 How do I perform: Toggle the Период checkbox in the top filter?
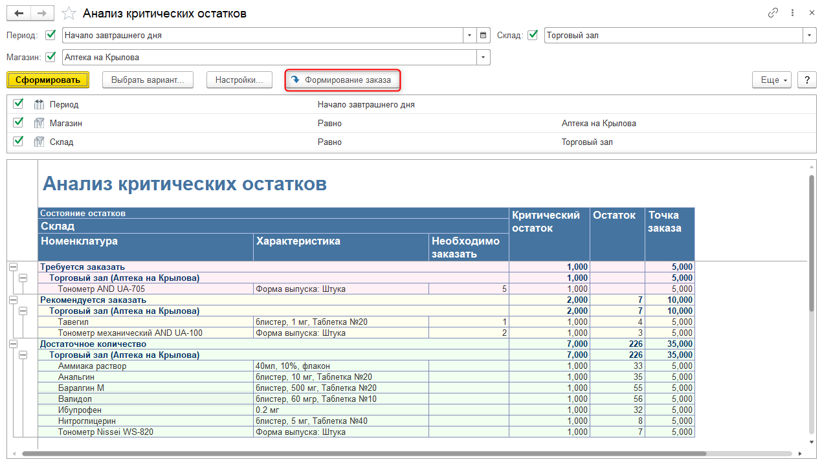tap(50, 35)
